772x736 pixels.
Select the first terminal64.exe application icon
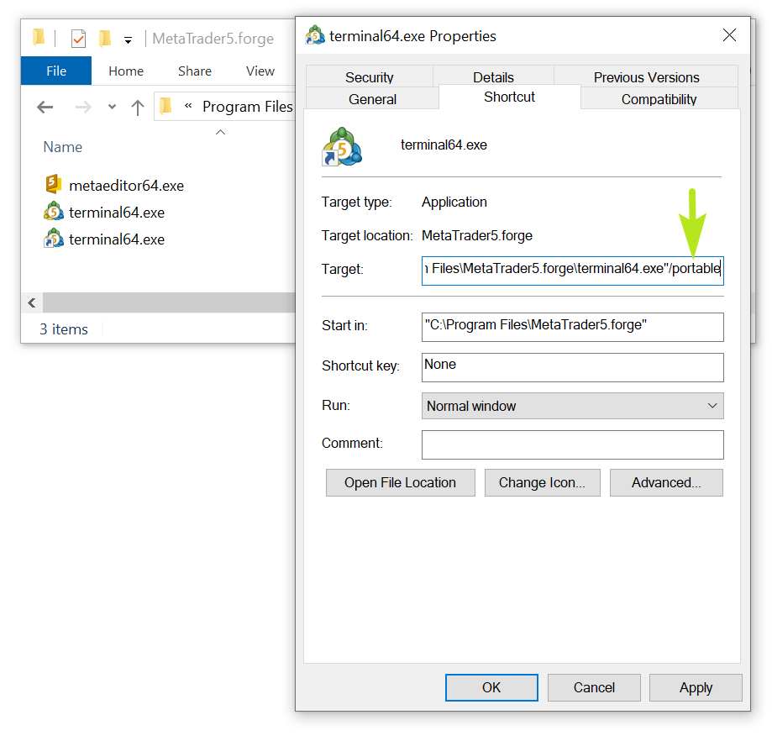(53, 212)
